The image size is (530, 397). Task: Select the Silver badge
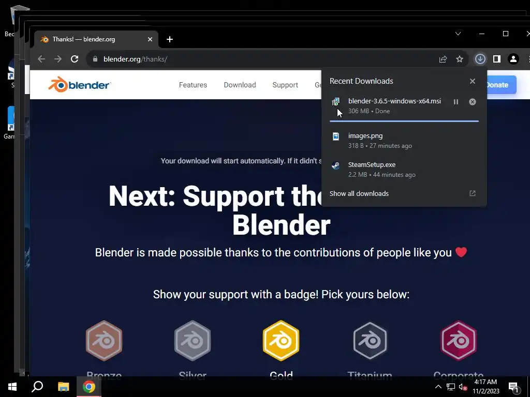[x=193, y=341]
